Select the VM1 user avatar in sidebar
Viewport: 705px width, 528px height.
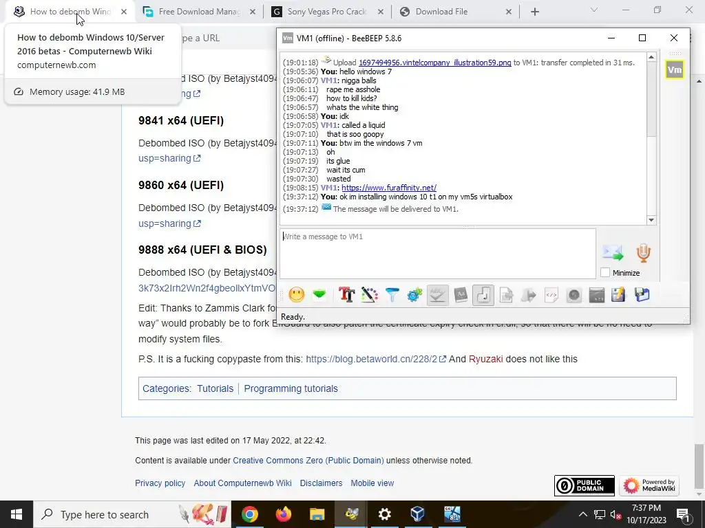(x=675, y=69)
